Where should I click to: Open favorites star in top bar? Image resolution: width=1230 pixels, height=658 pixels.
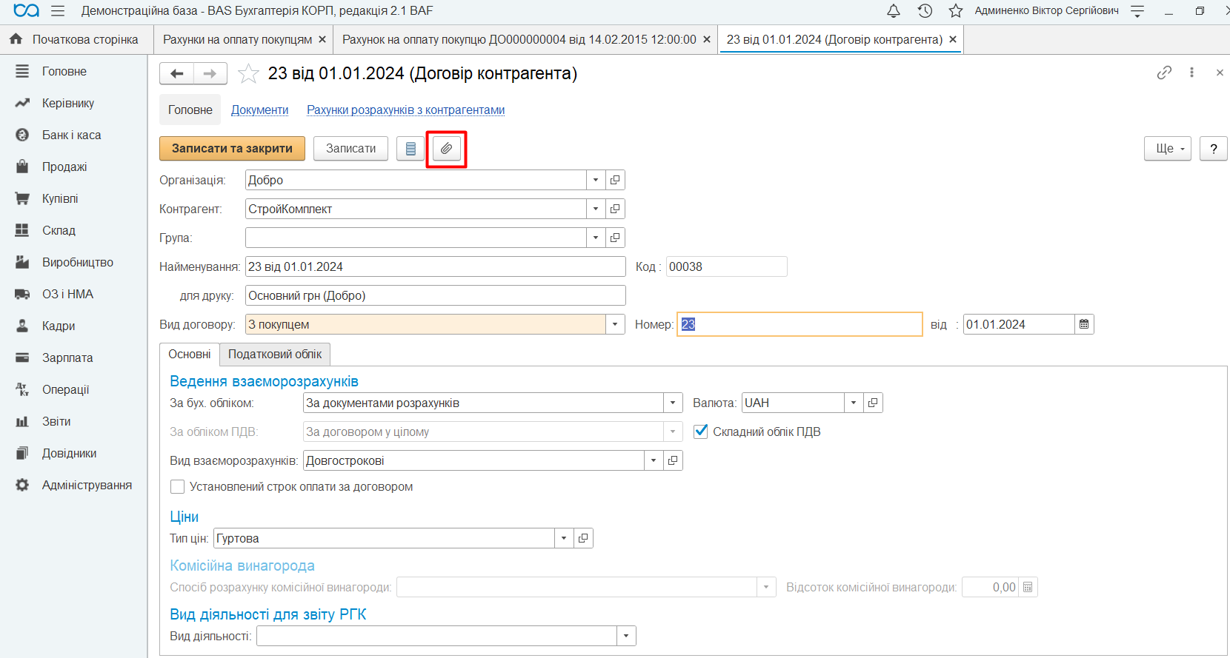956,11
